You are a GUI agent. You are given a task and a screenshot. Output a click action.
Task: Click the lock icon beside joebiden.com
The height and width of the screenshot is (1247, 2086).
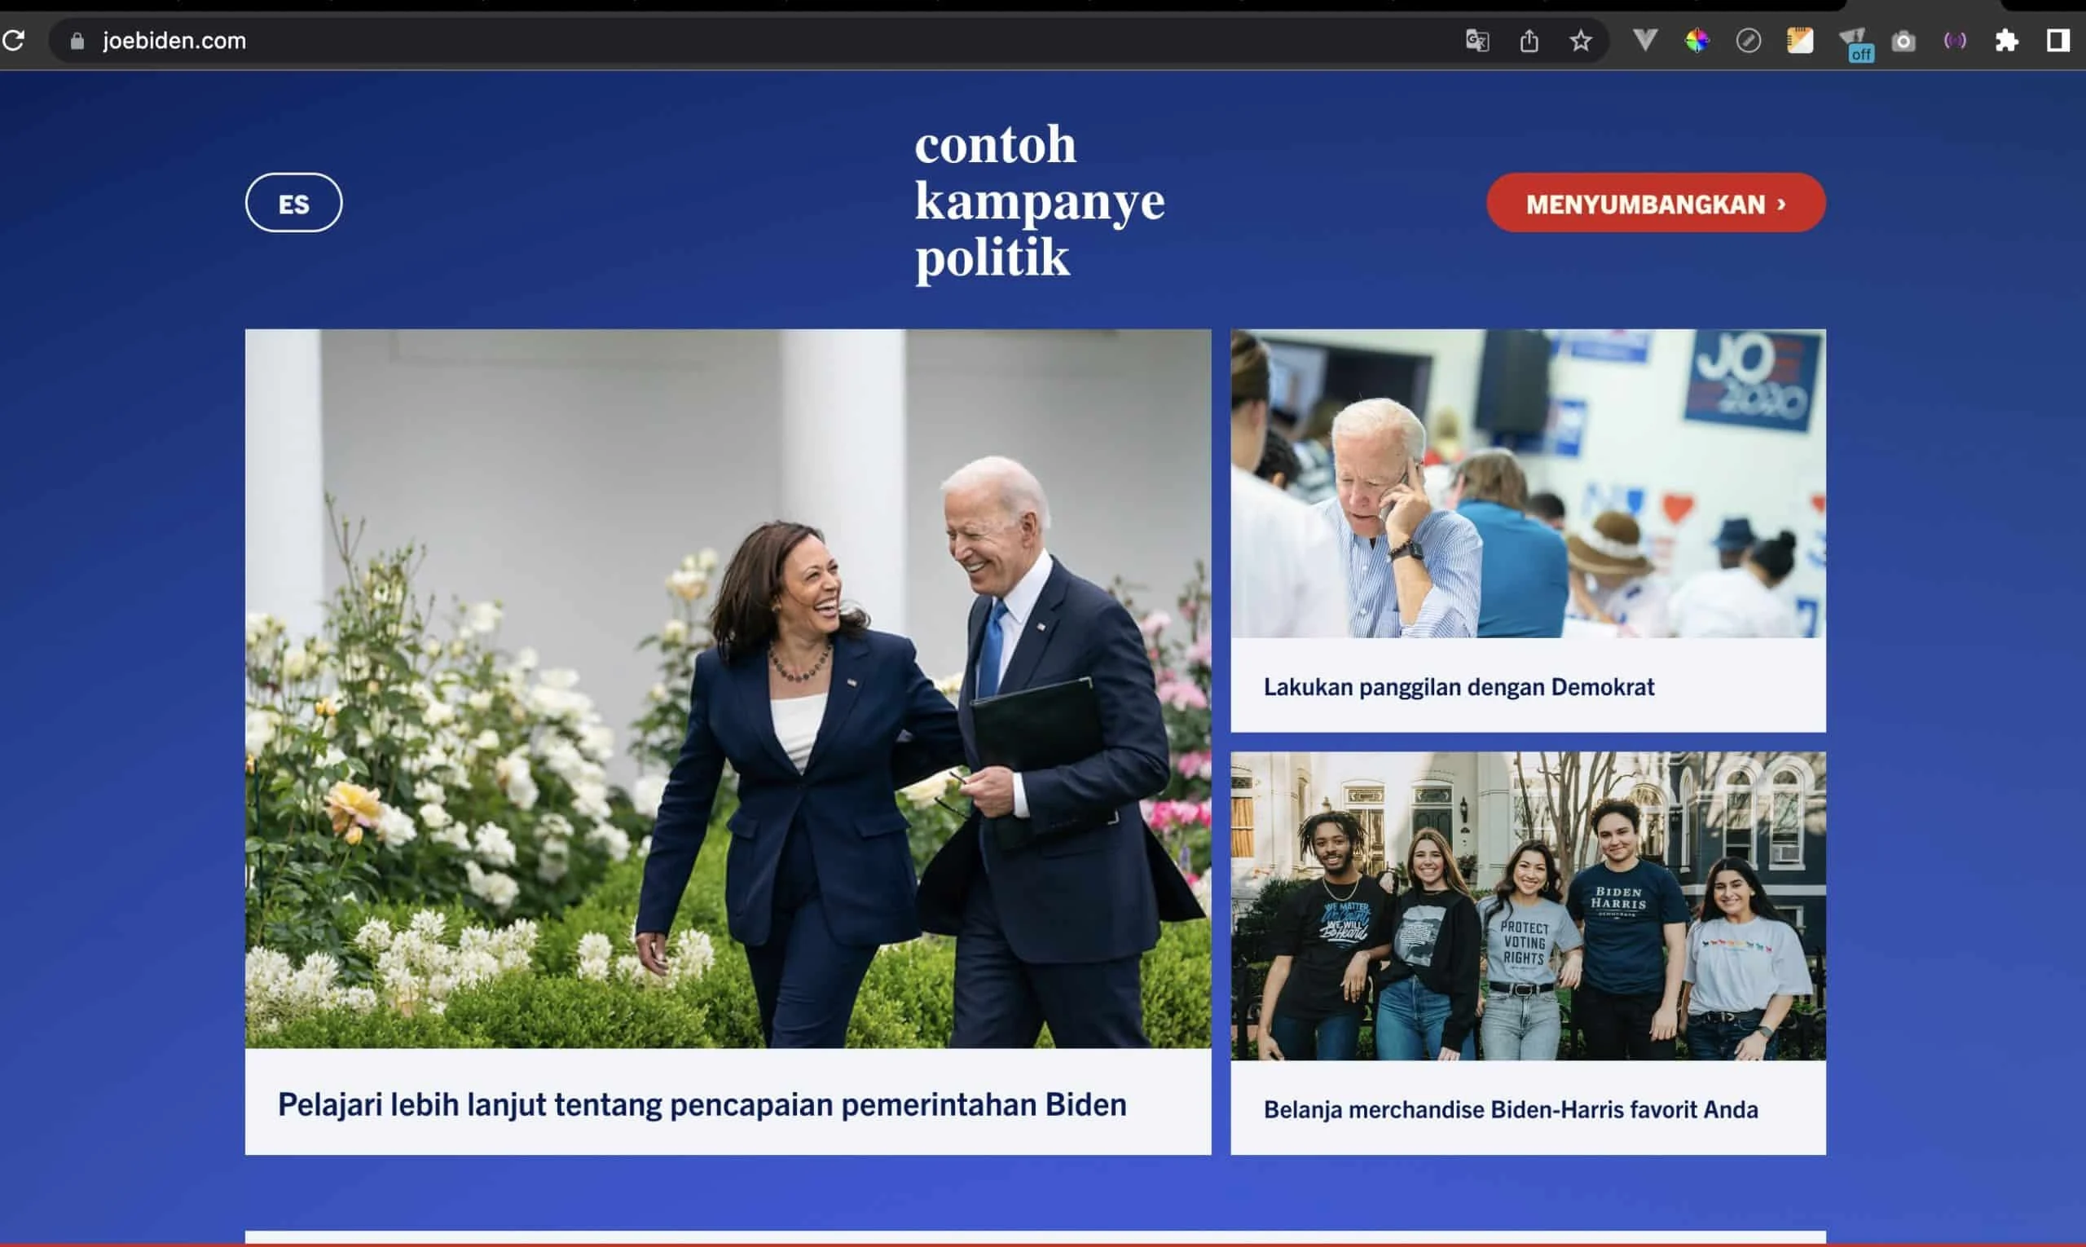(x=77, y=40)
